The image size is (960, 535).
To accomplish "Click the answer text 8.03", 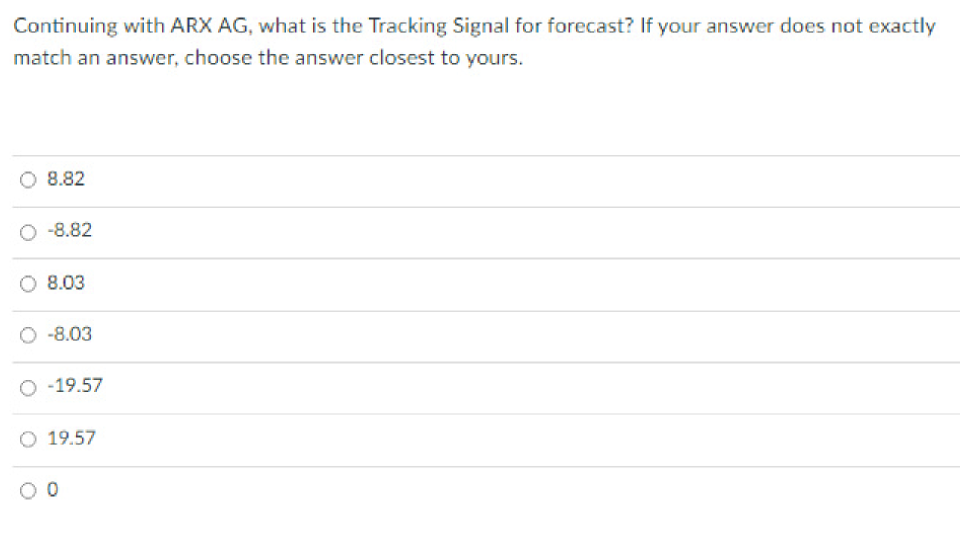I will click(66, 283).
